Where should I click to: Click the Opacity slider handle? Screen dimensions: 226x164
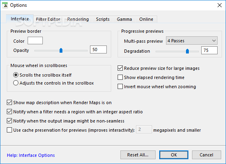(x=61, y=50)
